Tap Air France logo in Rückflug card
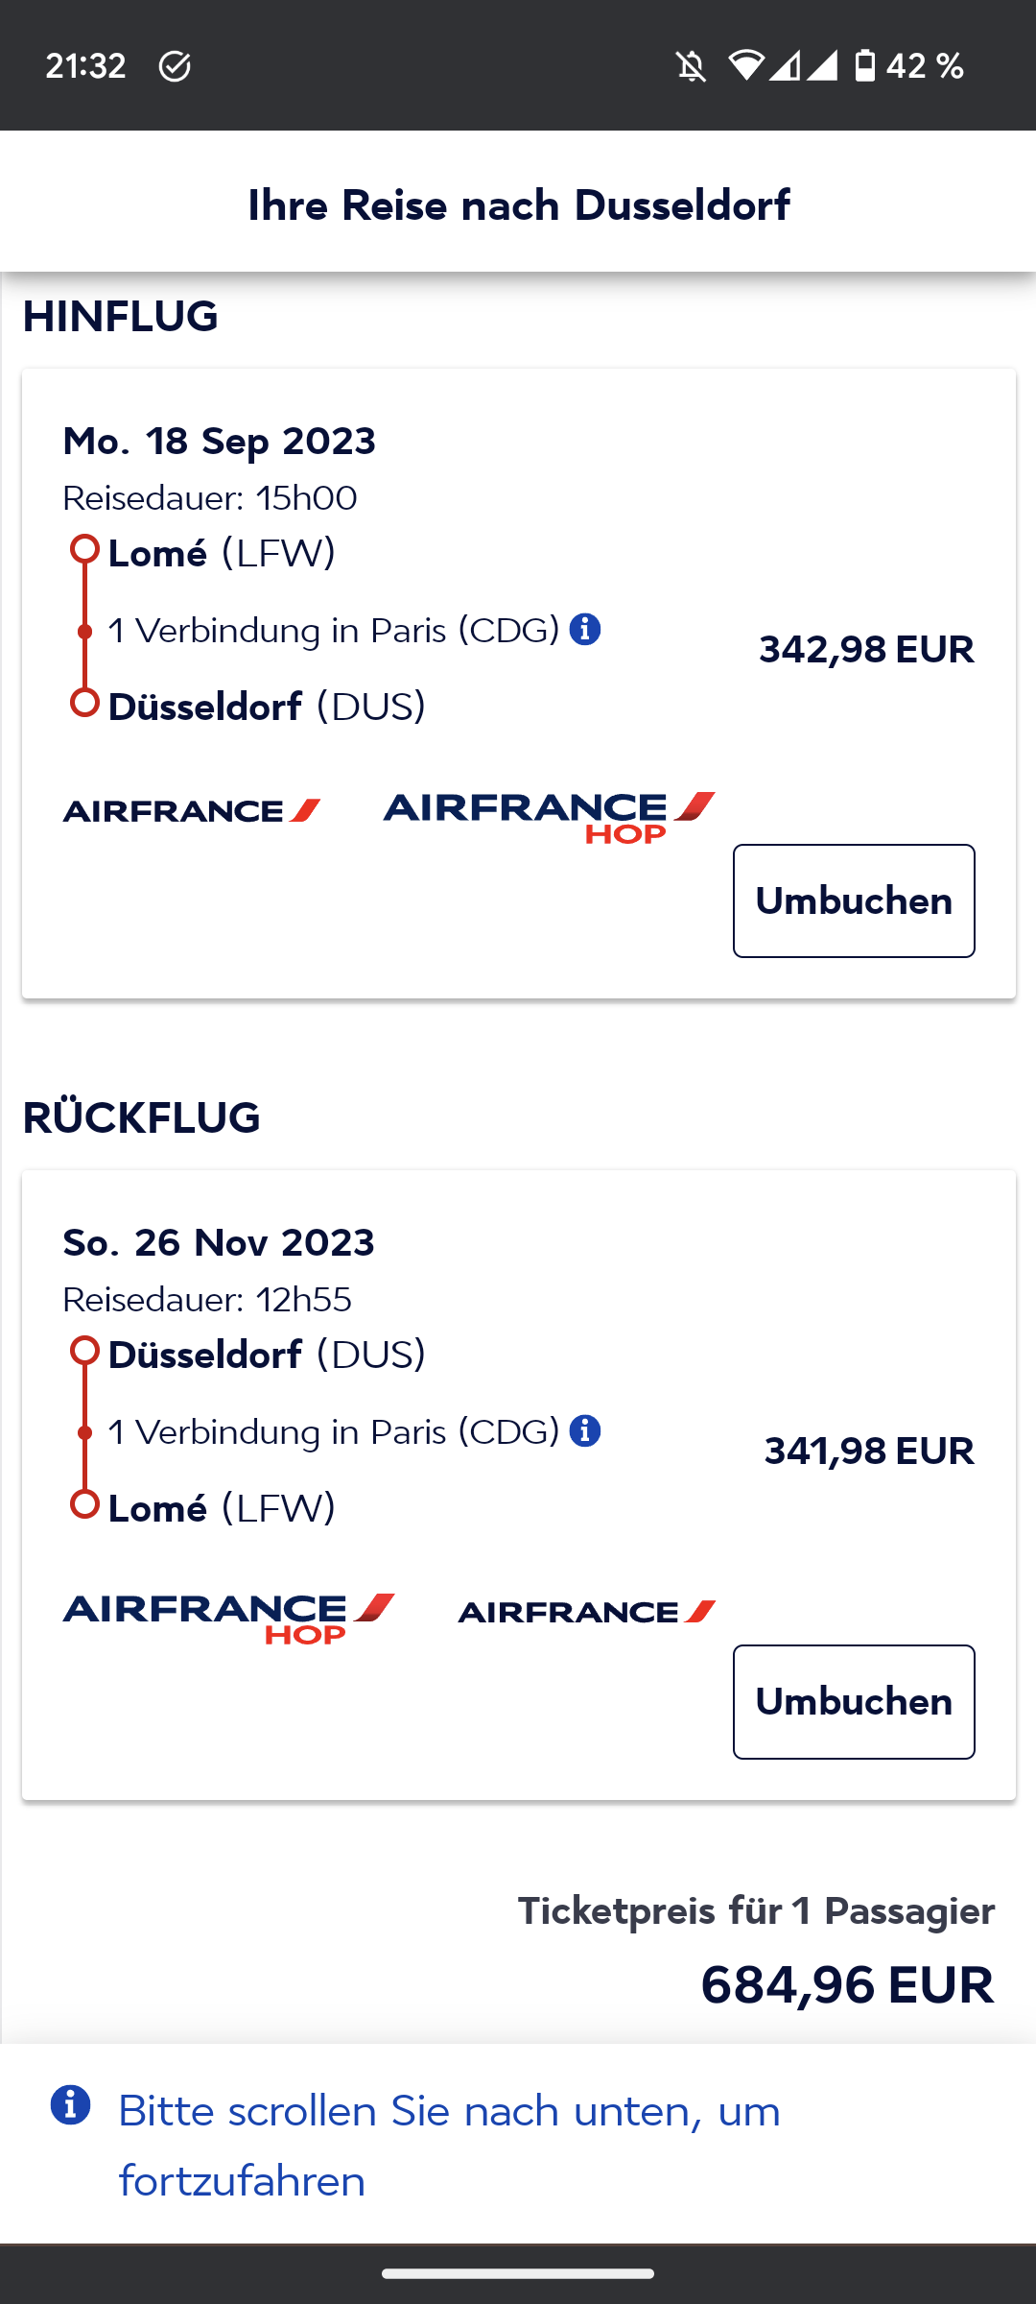 click(x=587, y=1612)
